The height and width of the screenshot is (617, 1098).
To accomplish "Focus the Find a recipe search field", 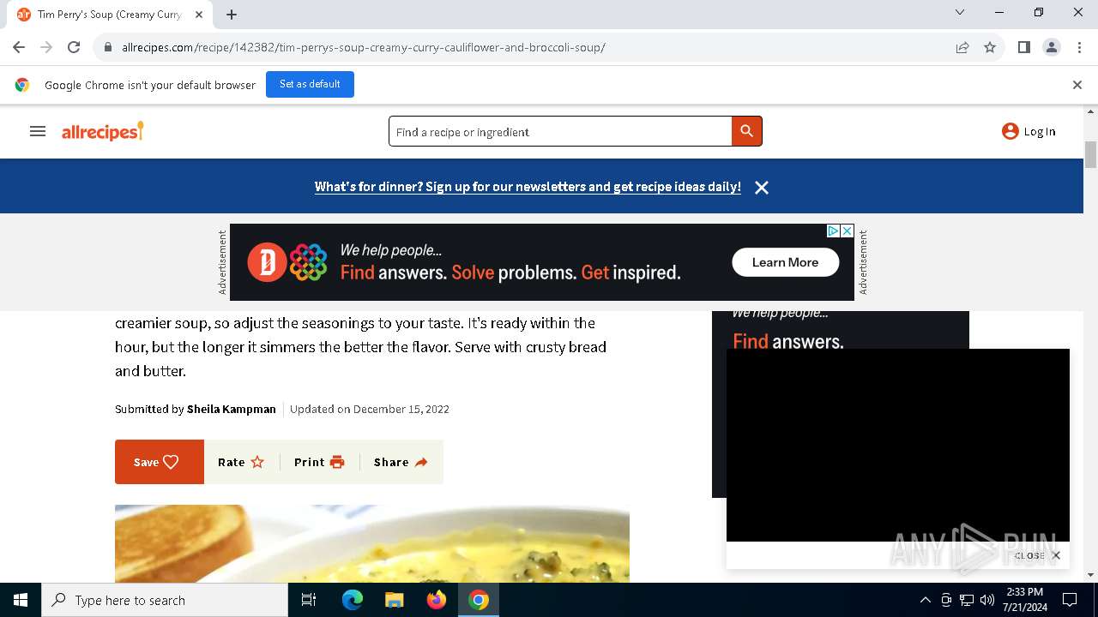I will 560,131.
